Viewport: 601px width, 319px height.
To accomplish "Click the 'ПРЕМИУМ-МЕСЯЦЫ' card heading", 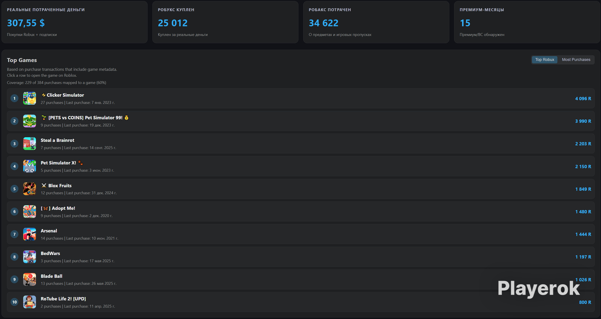I will pyautogui.click(x=482, y=10).
